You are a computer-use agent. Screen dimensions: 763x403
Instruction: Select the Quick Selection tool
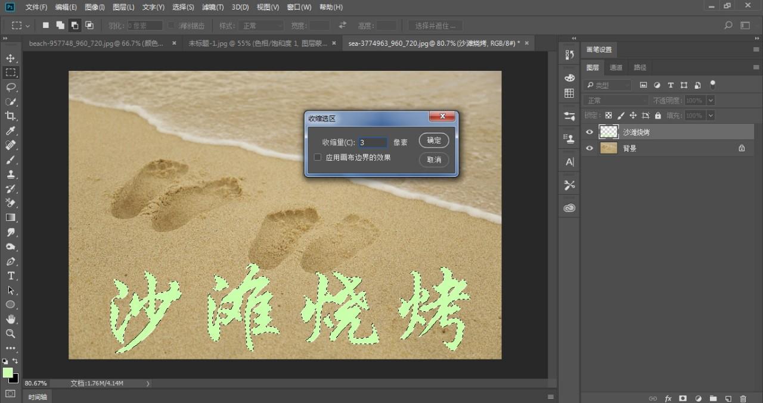tap(11, 102)
